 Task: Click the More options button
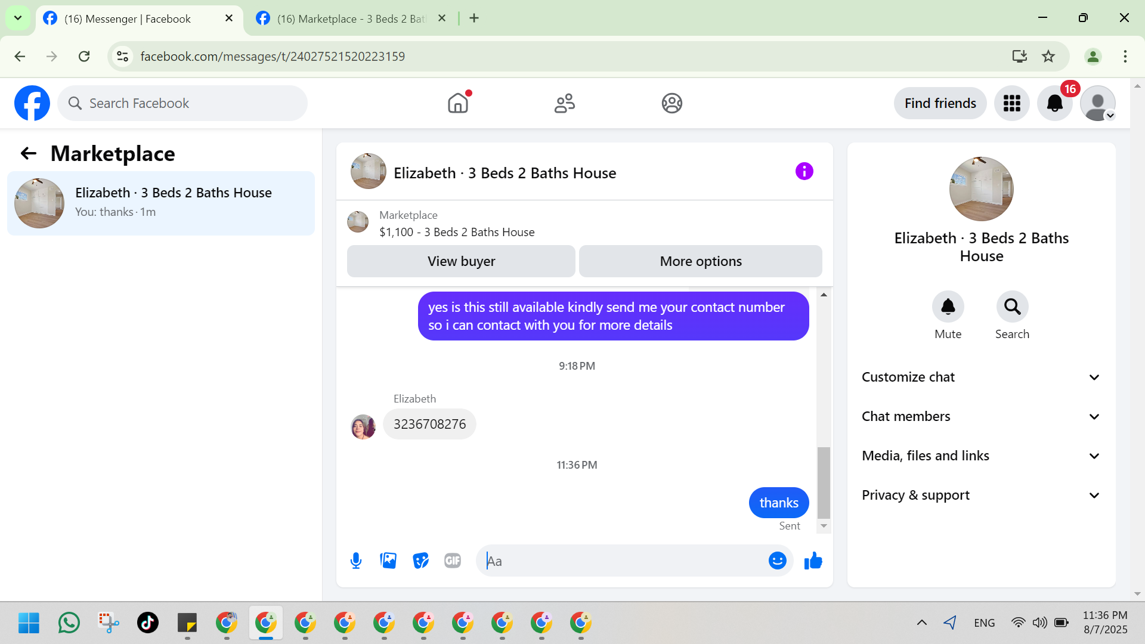coord(700,262)
